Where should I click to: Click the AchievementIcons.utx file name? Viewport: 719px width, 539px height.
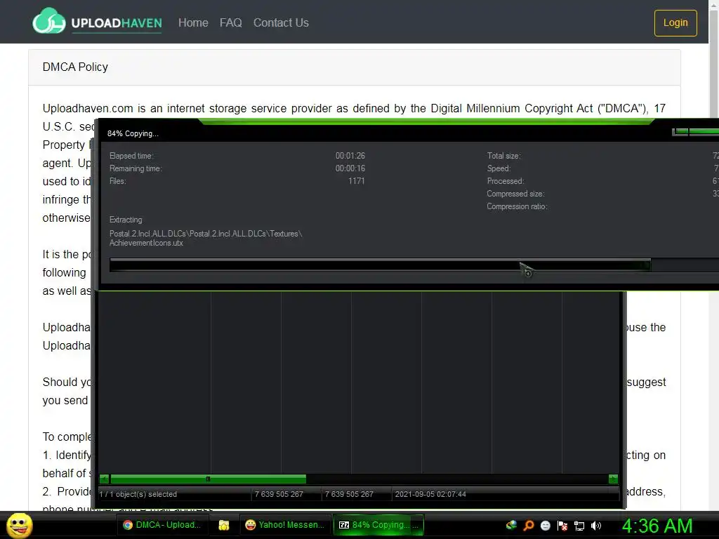[146, 243]
